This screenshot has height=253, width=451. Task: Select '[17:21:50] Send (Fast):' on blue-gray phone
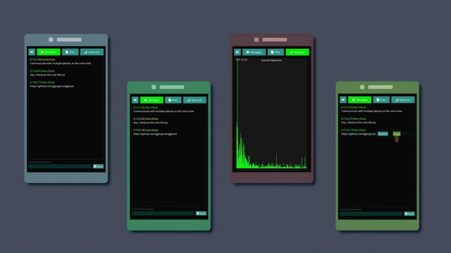(43, 60)
